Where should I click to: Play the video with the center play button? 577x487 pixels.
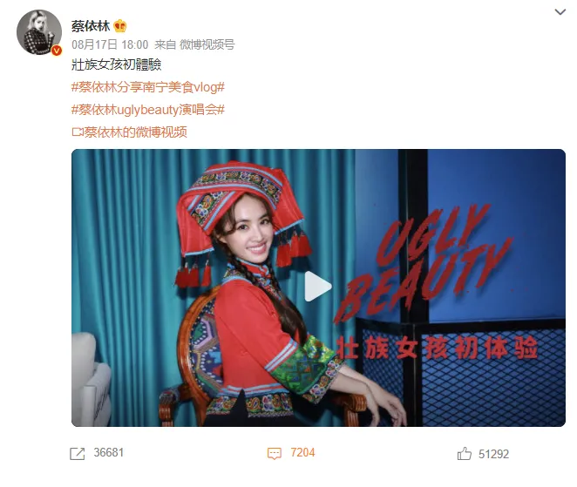tap(317, 287)
